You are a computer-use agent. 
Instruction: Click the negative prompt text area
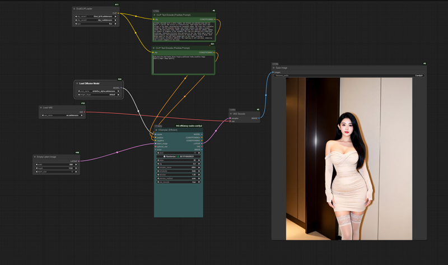pos(183,64)
